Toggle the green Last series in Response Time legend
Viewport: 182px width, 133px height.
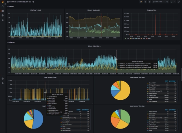[x=127, y=39]
